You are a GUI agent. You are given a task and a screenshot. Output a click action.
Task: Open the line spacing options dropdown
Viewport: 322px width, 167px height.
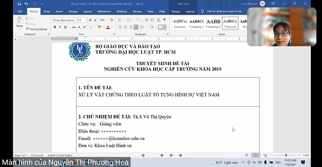click(146, 27)
